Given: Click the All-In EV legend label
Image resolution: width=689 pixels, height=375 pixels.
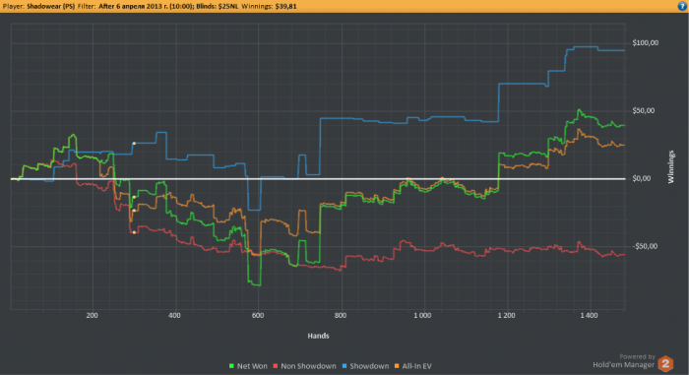Looking at the screenshot, I should (416, 366).
